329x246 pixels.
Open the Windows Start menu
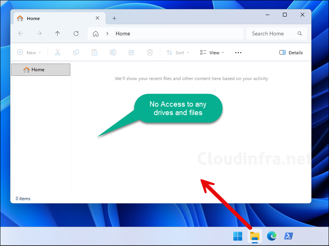tap(238, 236)
